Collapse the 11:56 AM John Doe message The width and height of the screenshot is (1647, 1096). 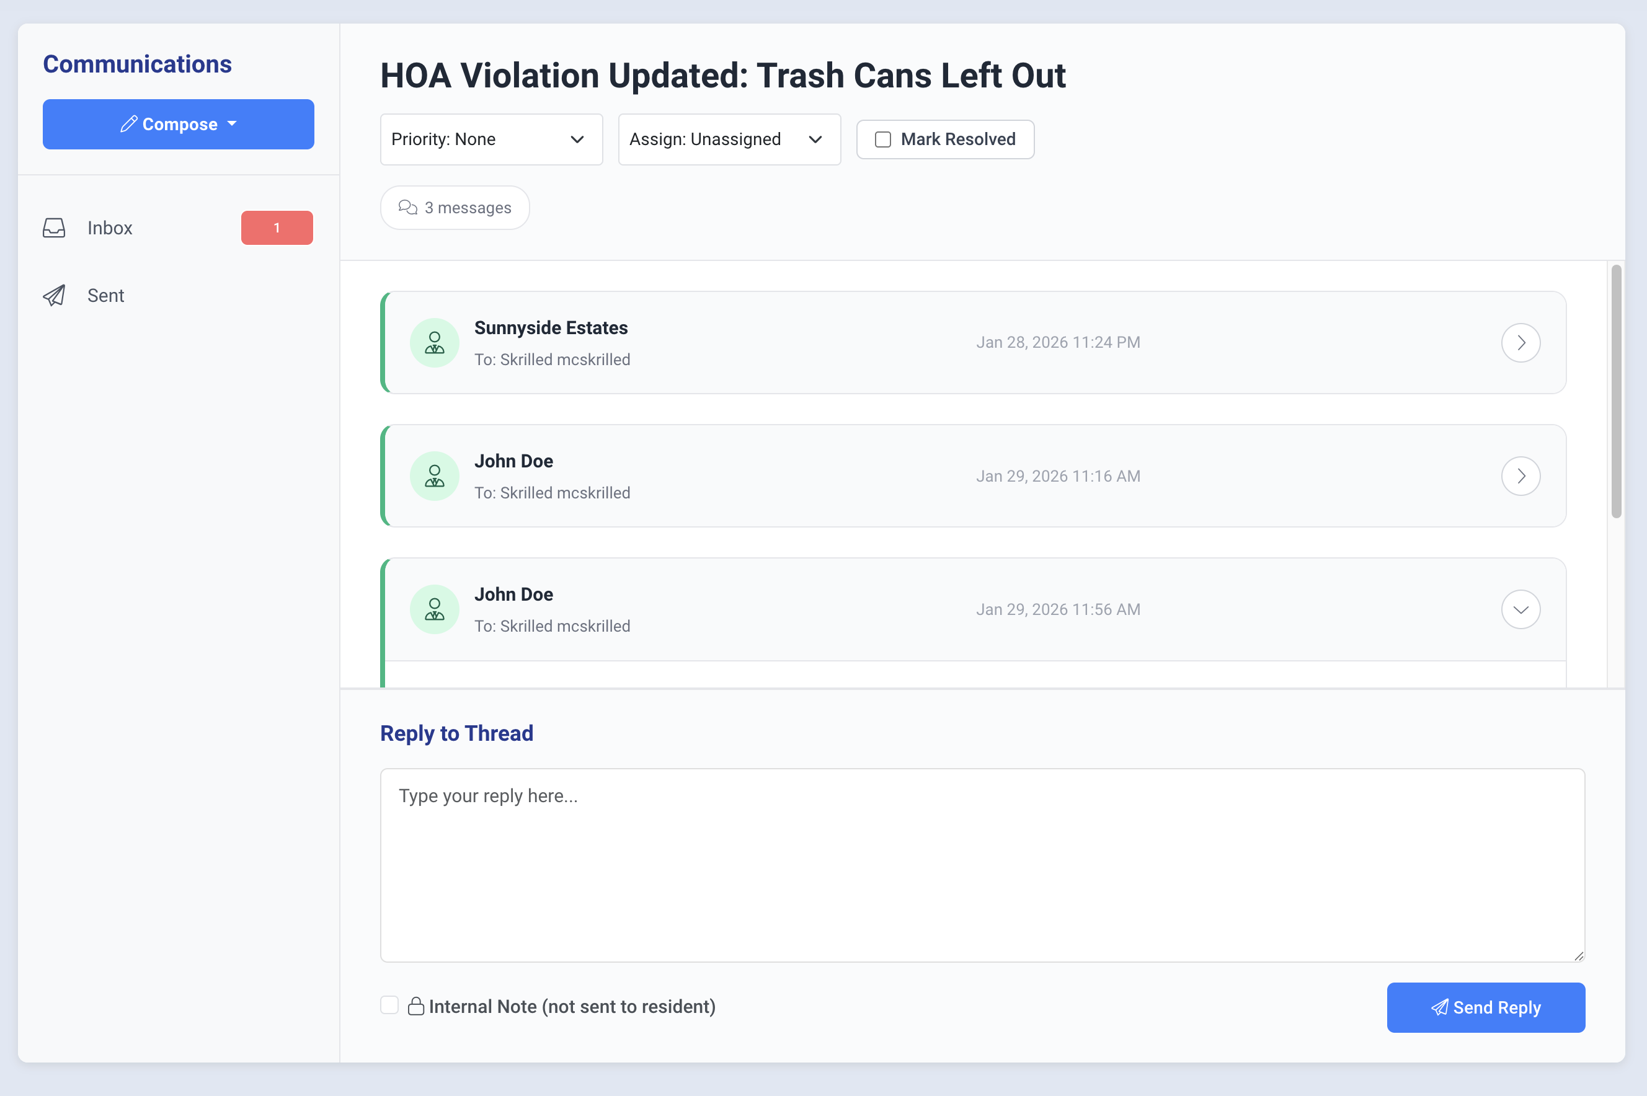(1520, 609)
